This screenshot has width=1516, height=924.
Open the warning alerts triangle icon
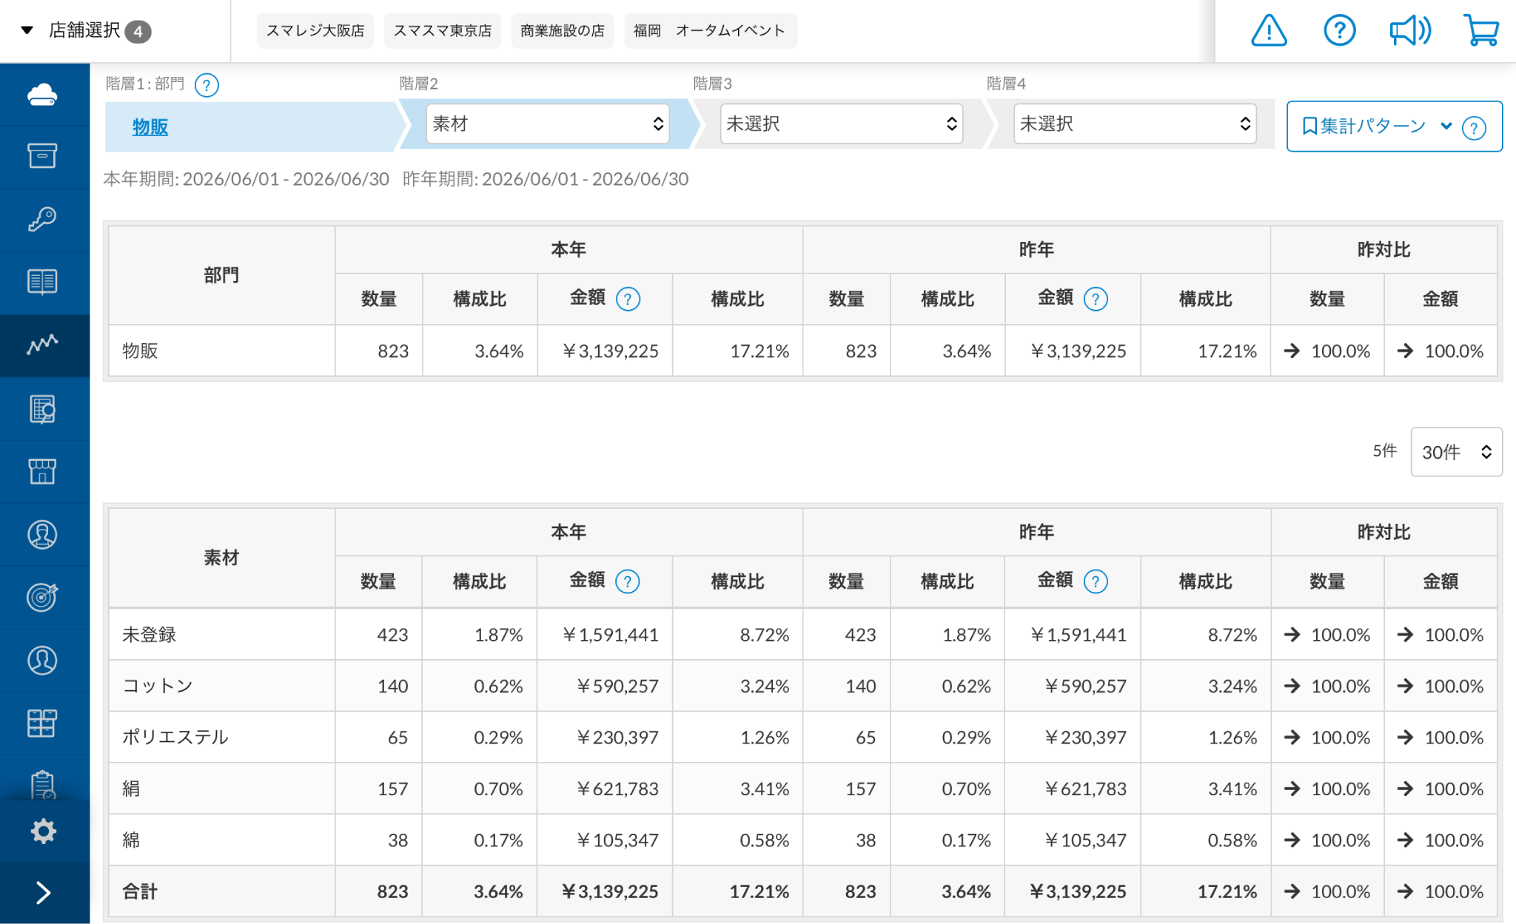point(1269,31)
